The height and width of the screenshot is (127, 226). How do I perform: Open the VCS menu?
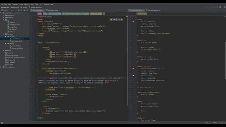(x=41, y=5)
